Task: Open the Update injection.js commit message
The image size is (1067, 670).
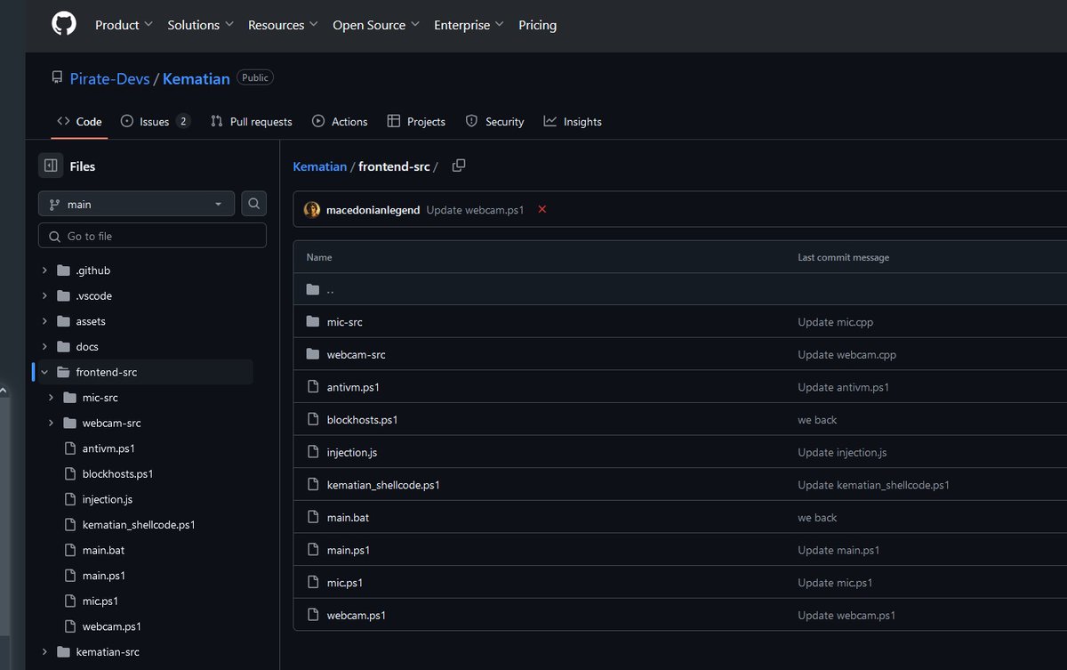Action: 842,452
